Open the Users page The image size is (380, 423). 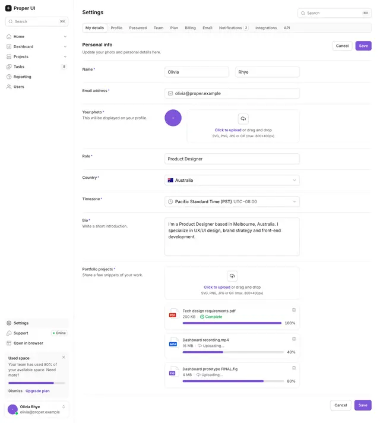tap(37, 87)
